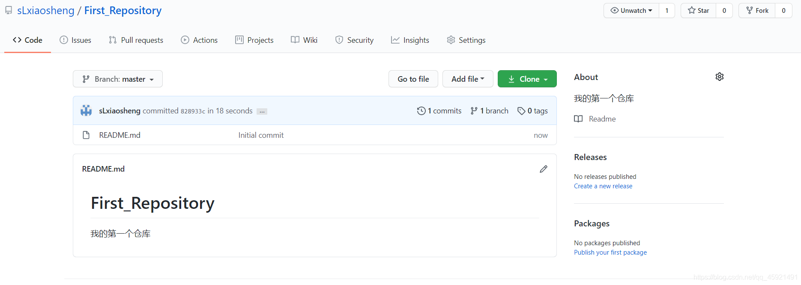Open the sLxiaosheng owner link
Image resolution: width=801 pixels, height=285 pixels.
click(x=46, y=10)
